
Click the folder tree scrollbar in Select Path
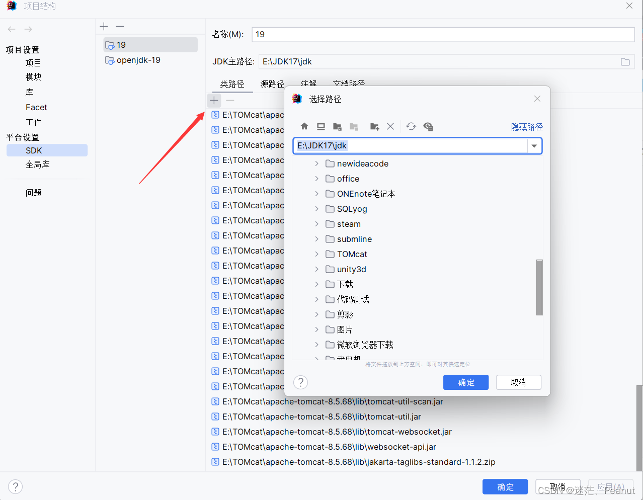pyautogui.click(x=539, y=287)
